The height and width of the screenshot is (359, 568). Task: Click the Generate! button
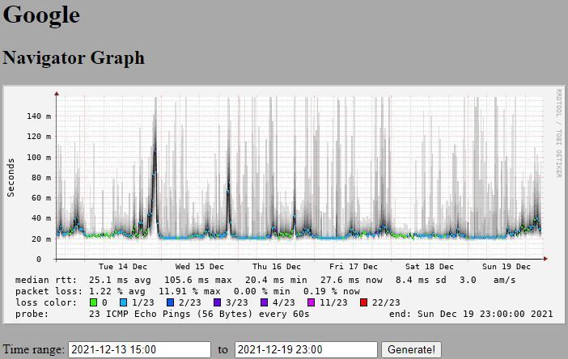pos(411,349)
